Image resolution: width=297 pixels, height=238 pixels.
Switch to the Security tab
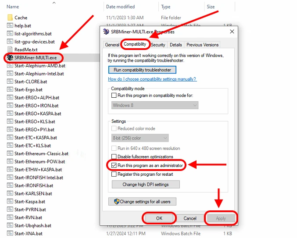coord(158,45)
